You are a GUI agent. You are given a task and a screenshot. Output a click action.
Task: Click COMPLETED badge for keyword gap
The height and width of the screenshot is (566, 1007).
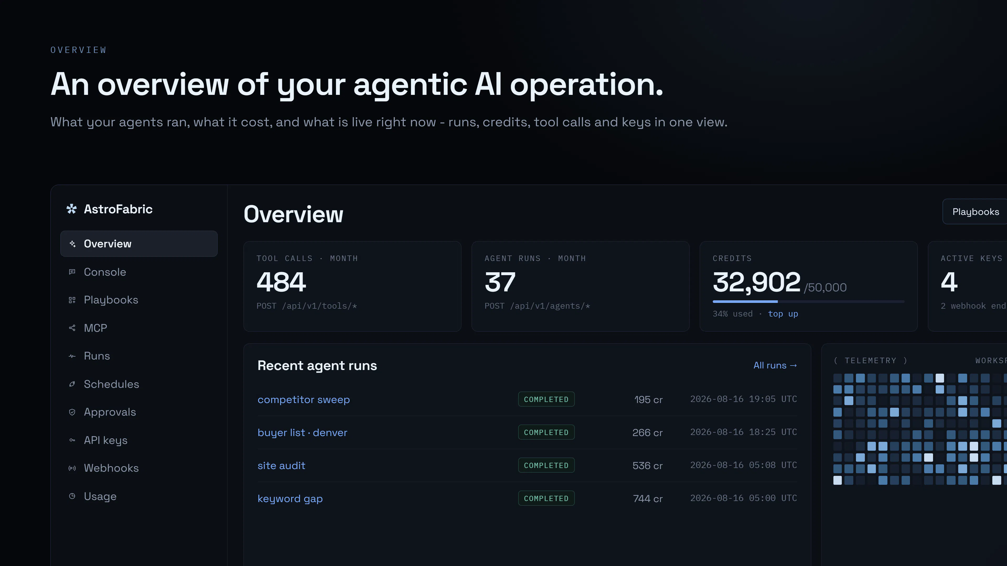[546, 498]
